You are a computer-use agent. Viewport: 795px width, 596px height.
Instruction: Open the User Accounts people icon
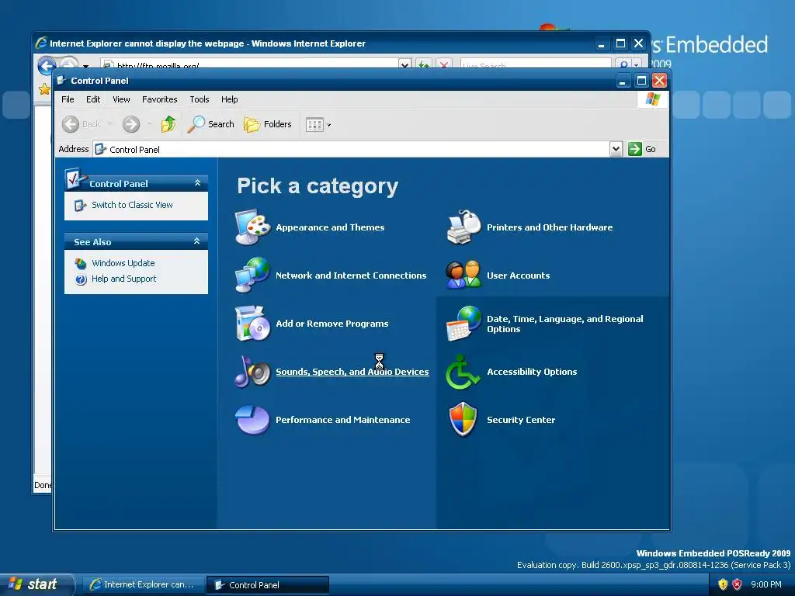pyautogui.click(x=463, y=275)
